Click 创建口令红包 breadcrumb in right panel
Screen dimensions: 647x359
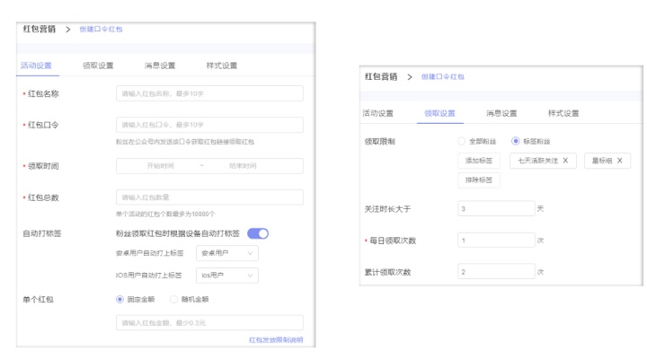tap(443, 76)
